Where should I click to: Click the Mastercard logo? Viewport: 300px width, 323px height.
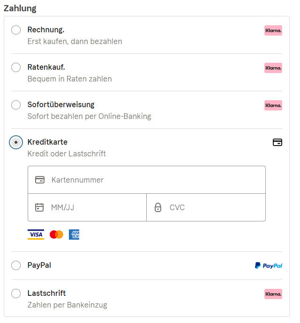click(x=56, y=235)
